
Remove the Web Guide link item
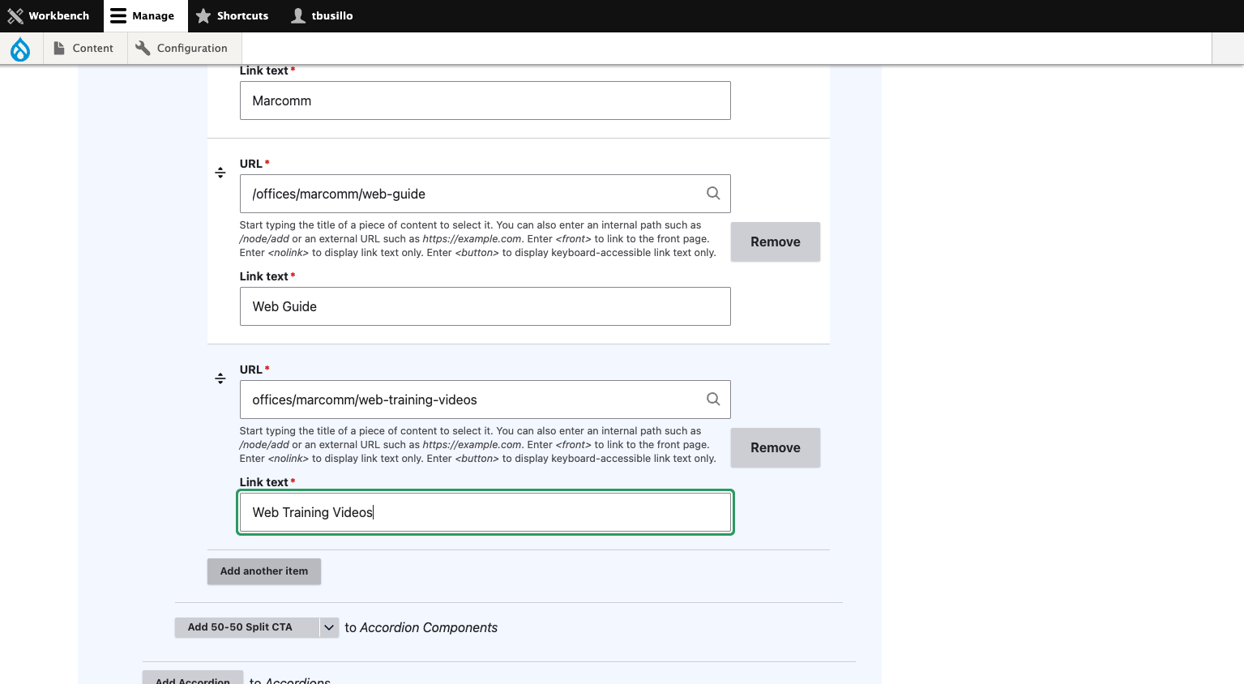(776, 242)
